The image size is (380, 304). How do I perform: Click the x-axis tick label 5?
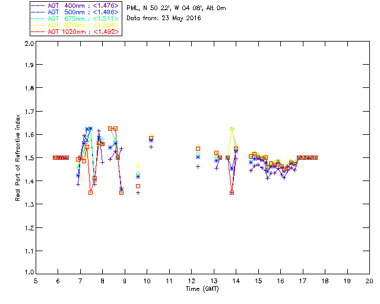[36, 281]
